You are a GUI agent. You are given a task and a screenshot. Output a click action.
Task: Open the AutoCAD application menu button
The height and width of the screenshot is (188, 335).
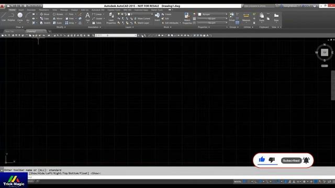2,6
